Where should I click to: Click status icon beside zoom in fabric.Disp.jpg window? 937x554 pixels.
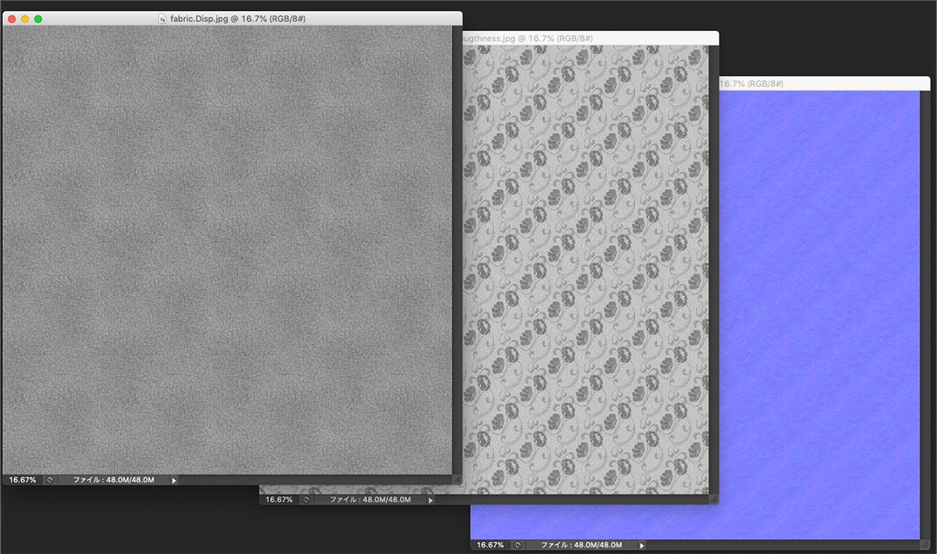(49, 480)
